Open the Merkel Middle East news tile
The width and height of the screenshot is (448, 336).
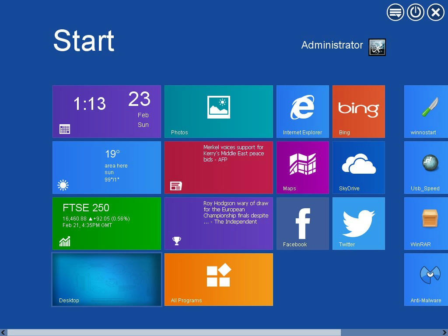point(219,168)
